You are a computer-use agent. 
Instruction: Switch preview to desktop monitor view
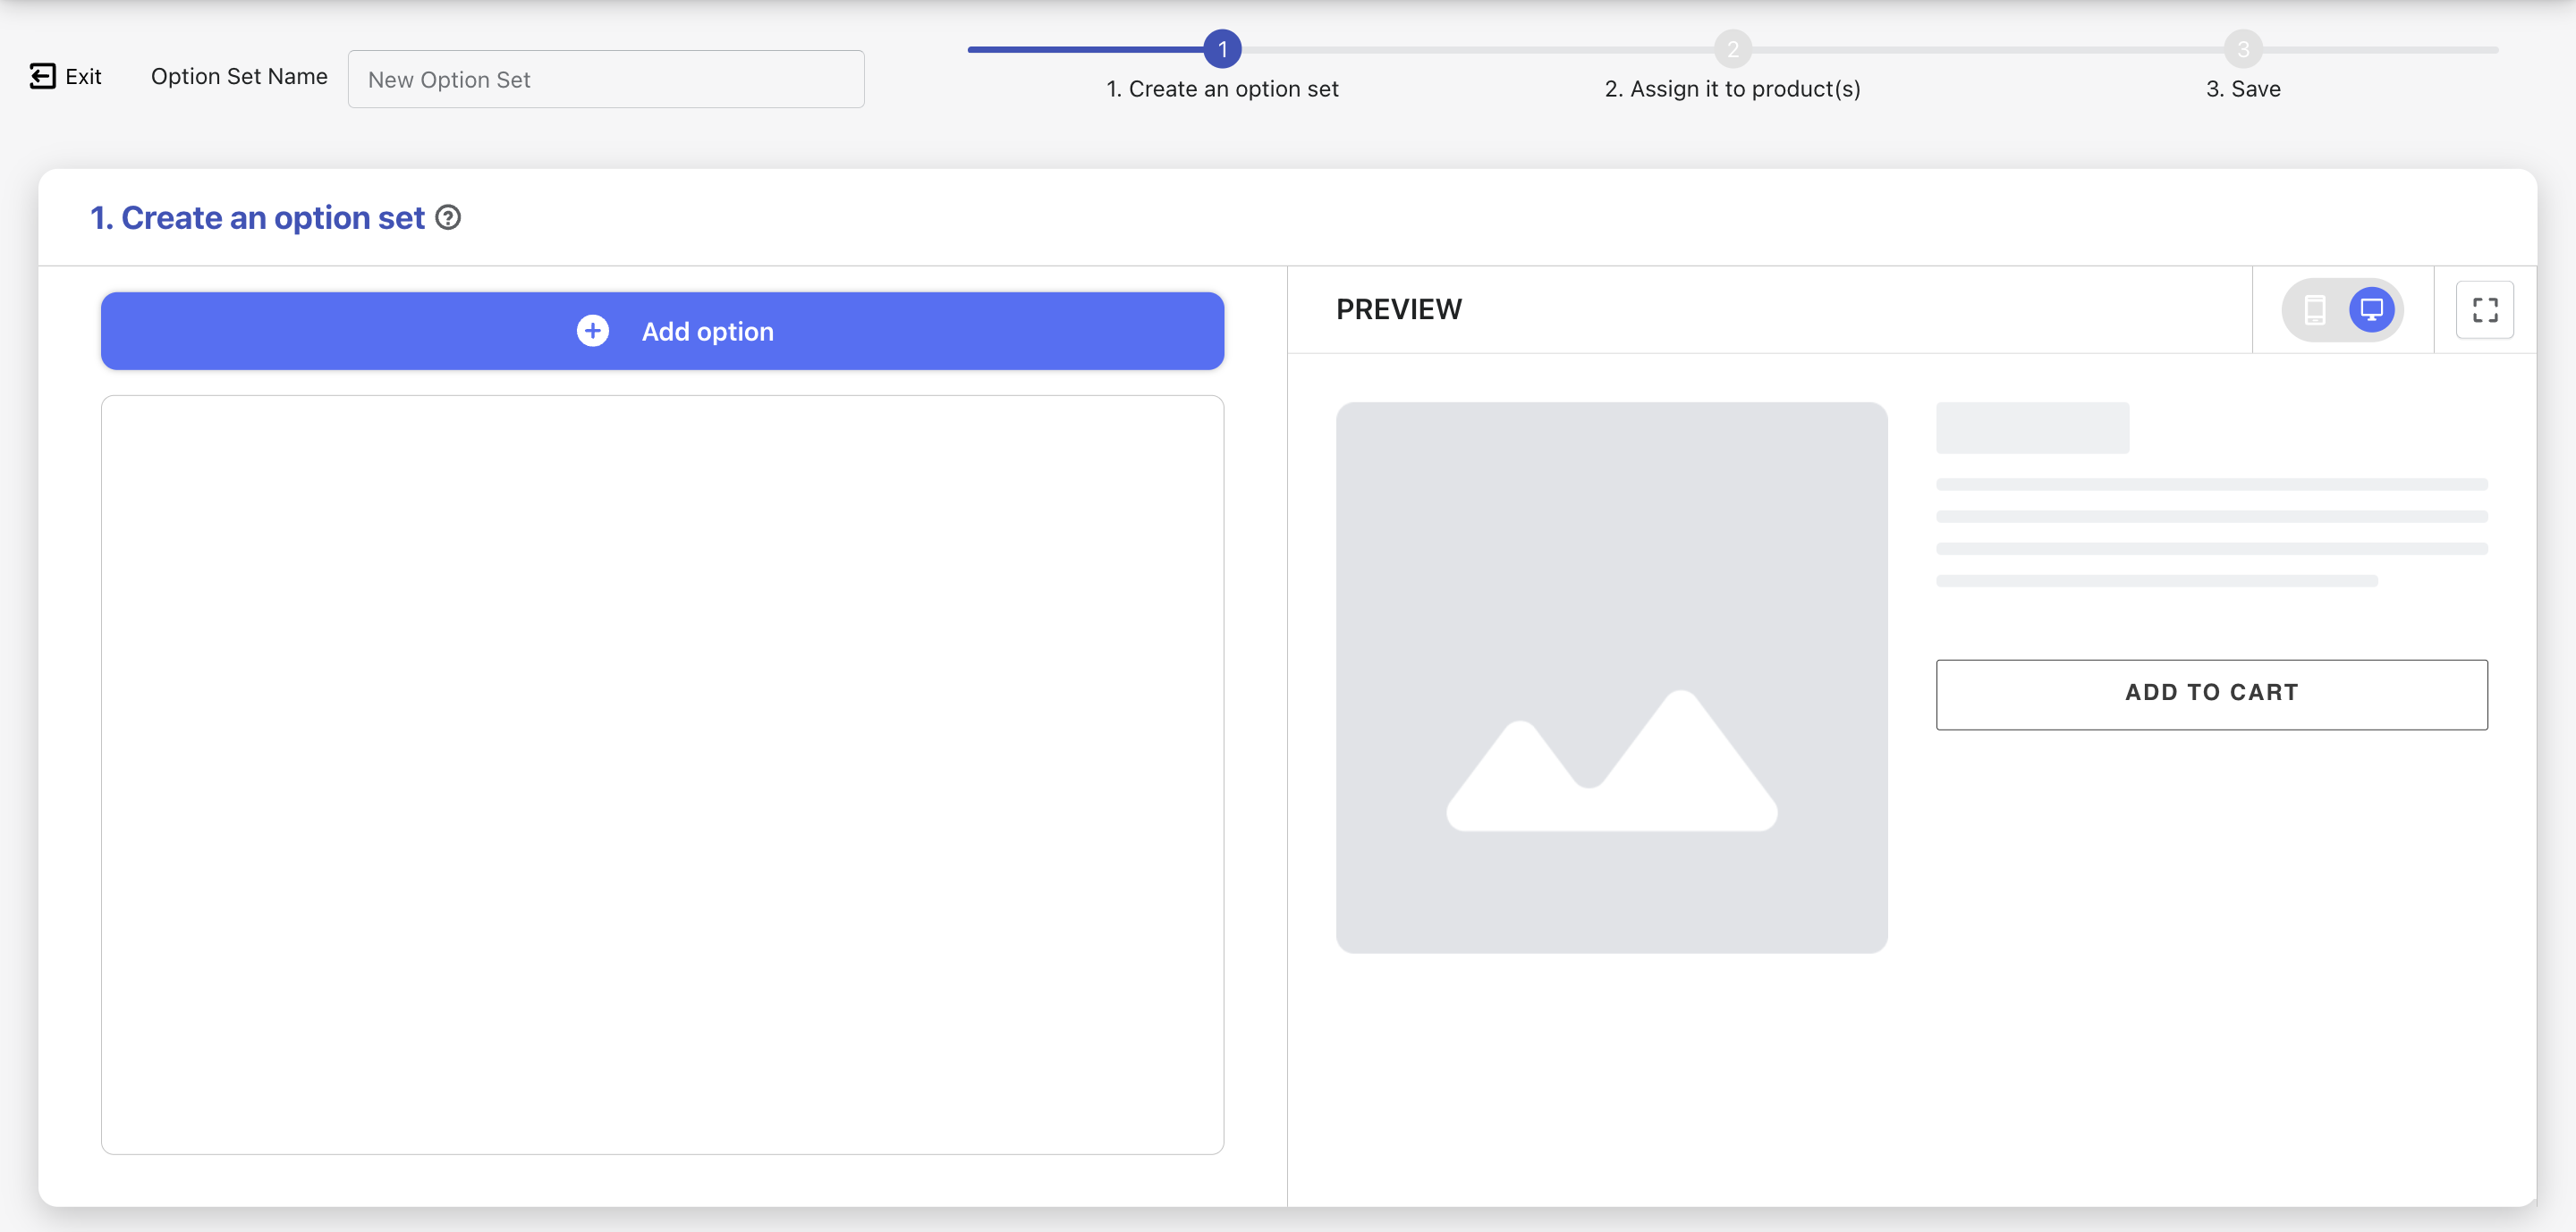point(2371,309)
